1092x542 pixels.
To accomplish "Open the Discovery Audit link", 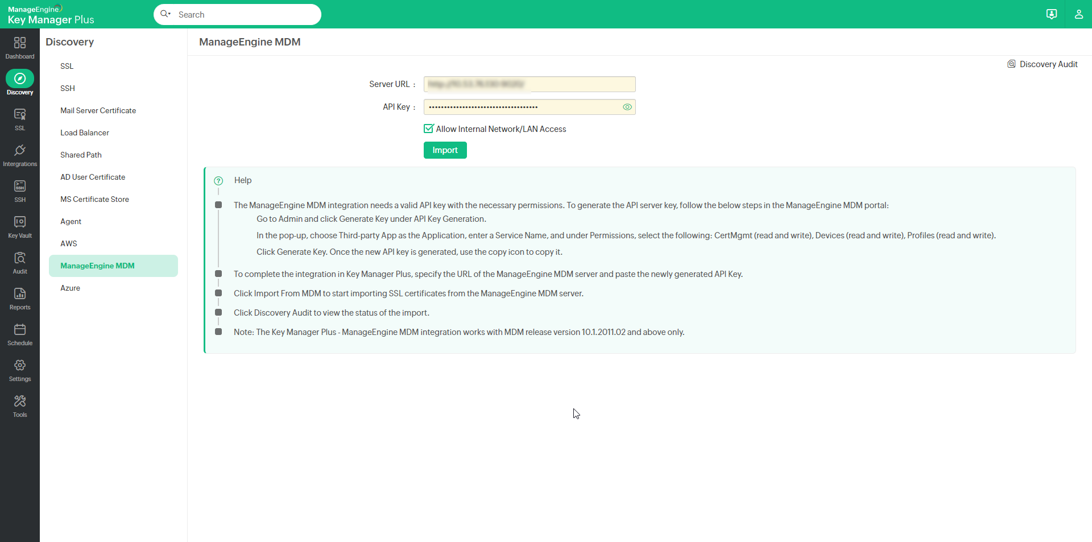I will pyautogui.click(x=1043, y=64).
